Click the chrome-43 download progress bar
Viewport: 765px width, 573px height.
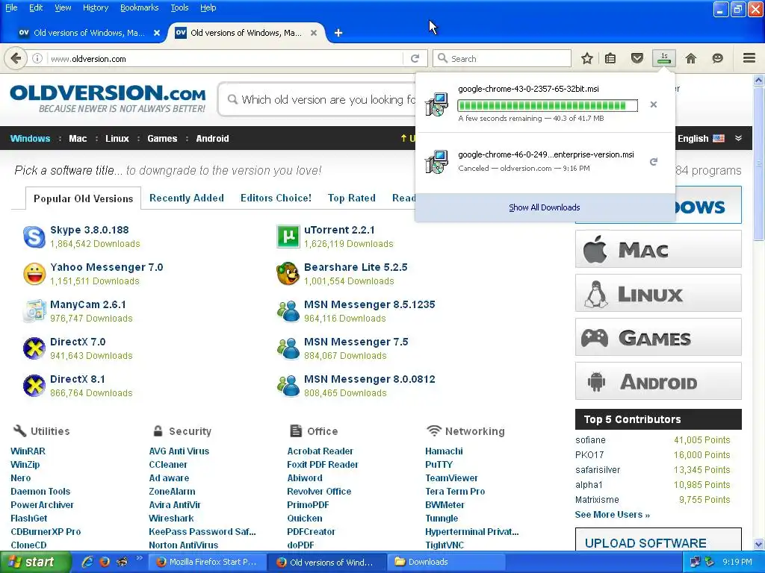(548, 105)
